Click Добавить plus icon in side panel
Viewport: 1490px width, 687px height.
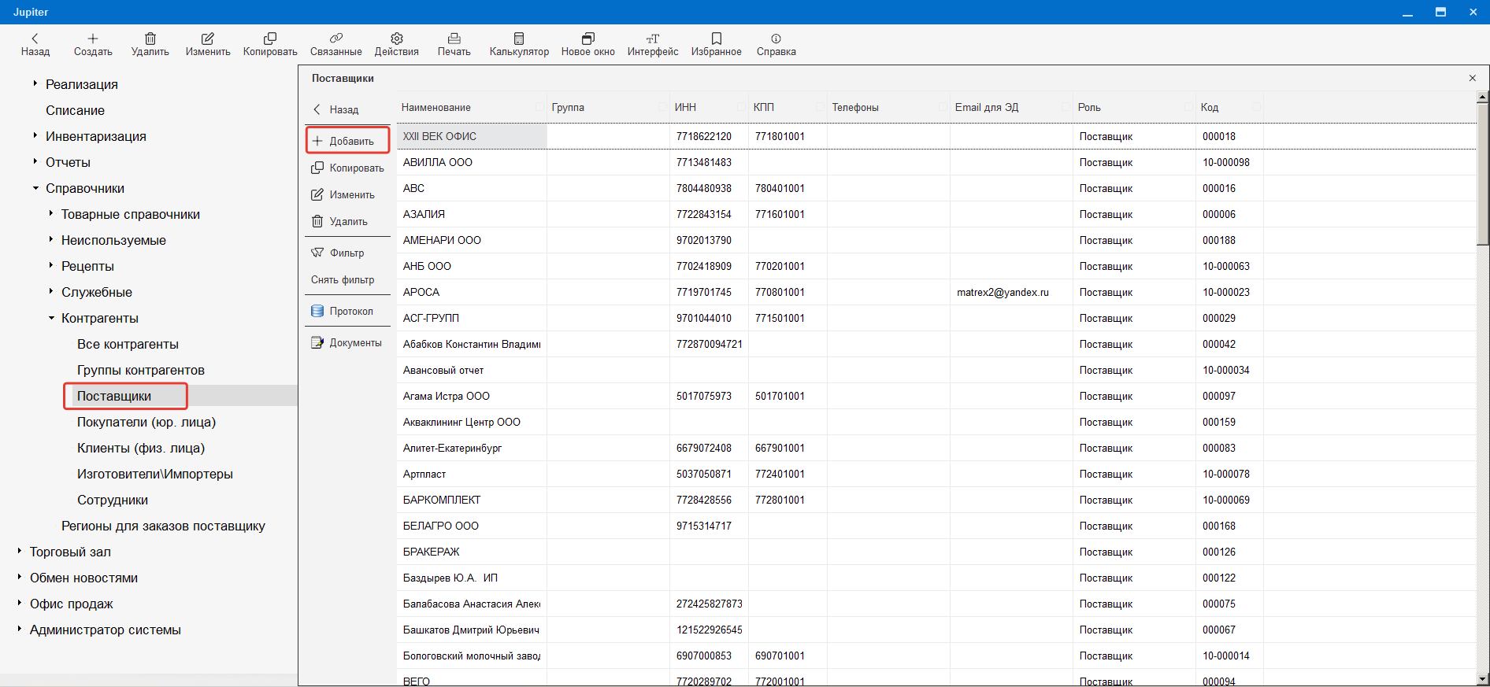pyautogui.click(x=317, y=141)
